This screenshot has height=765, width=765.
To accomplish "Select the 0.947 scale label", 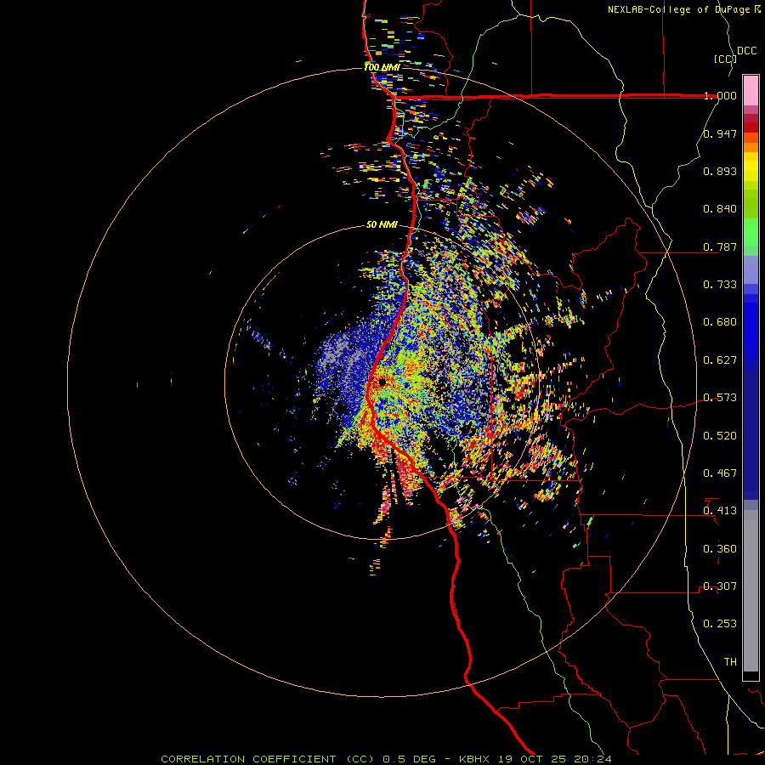I will [x=720, y=133].
